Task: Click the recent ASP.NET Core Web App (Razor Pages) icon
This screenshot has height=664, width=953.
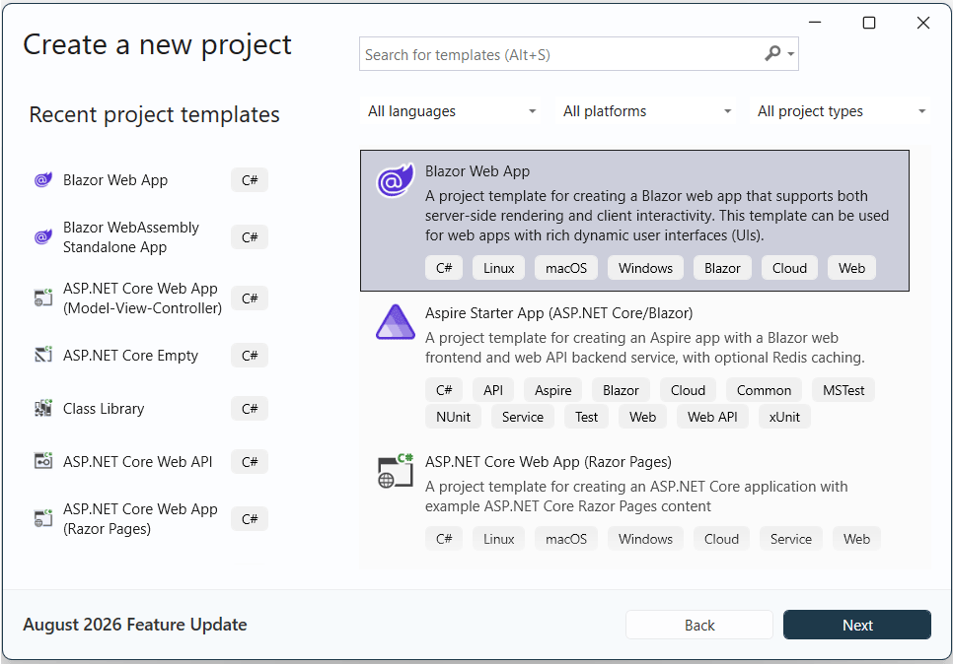Action: (43, 519)
